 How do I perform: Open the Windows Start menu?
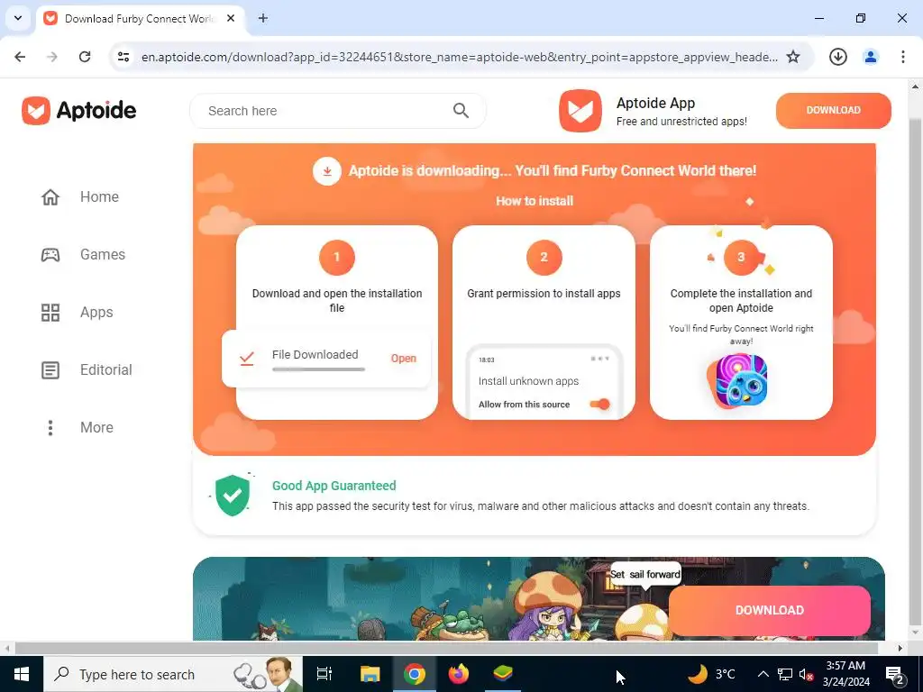coord(22,674)
